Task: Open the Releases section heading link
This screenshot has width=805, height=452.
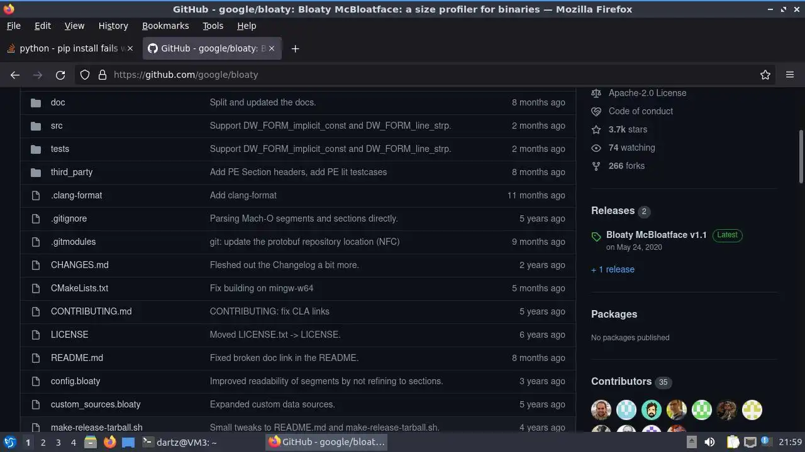Action: tap(613, 211)
